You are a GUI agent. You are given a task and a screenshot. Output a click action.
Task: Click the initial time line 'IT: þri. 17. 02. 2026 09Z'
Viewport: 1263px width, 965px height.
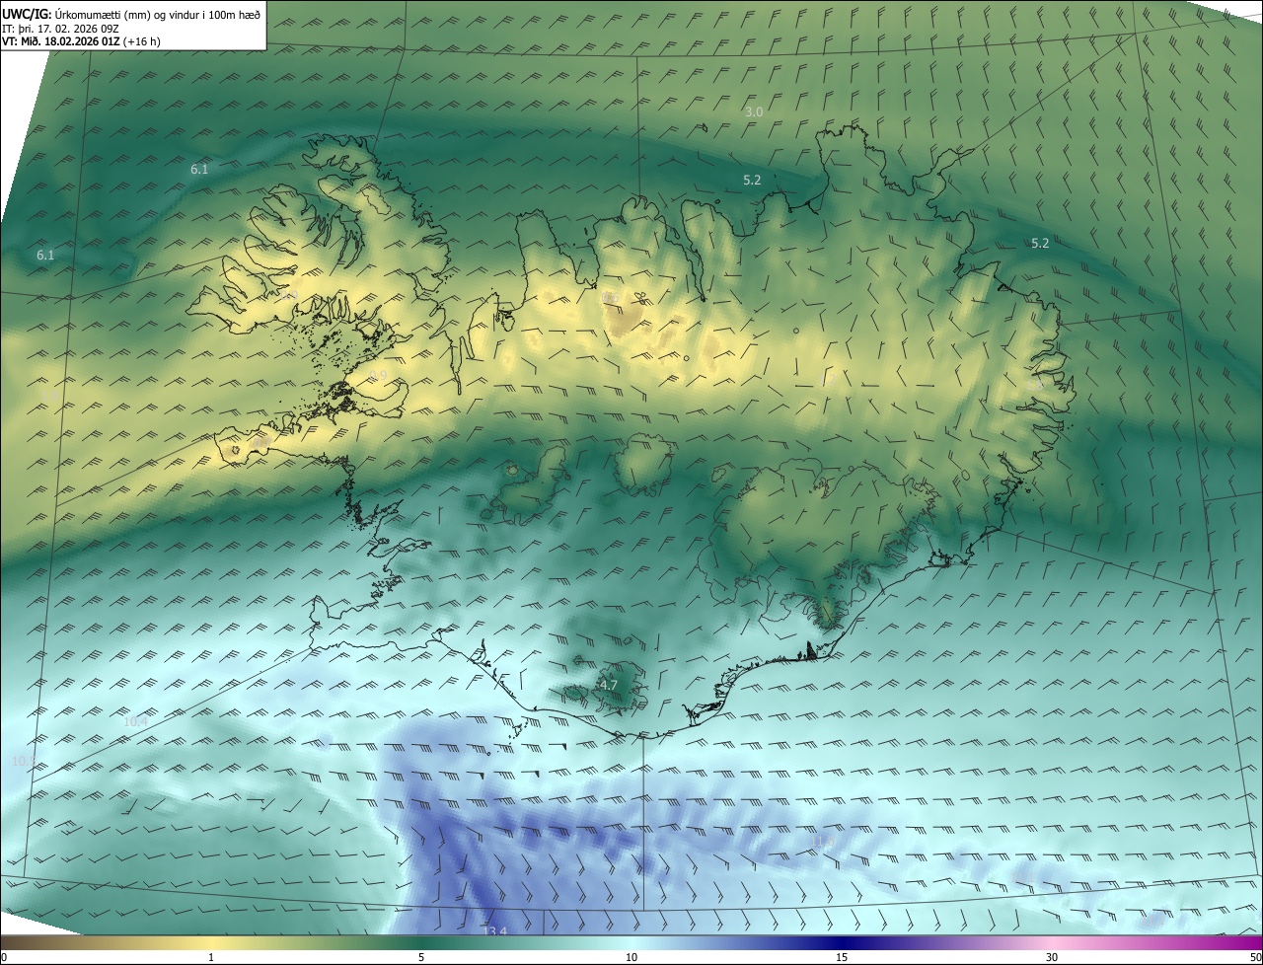(x=61, y=29)
